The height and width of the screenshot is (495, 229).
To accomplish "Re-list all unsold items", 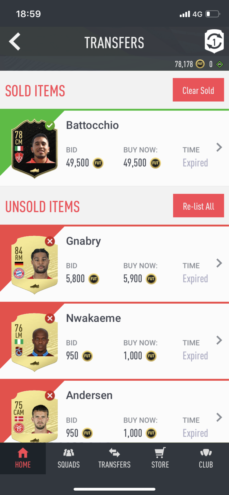I will coord(199,206).
